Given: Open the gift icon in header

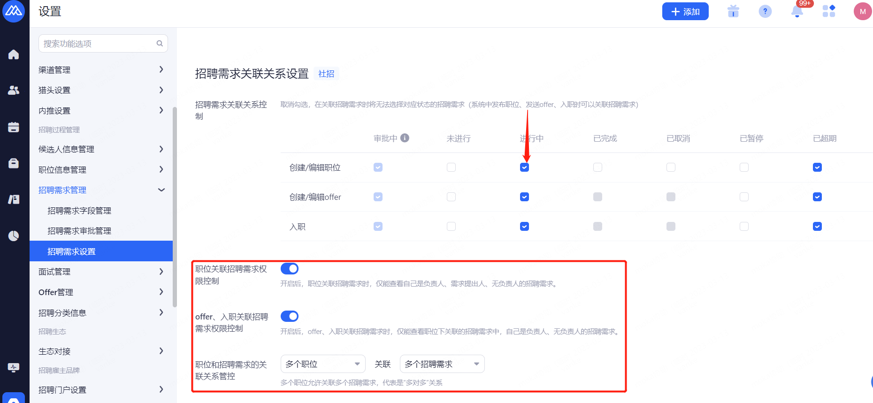Looking at the screenshot, I should click(x=733, y=11).
